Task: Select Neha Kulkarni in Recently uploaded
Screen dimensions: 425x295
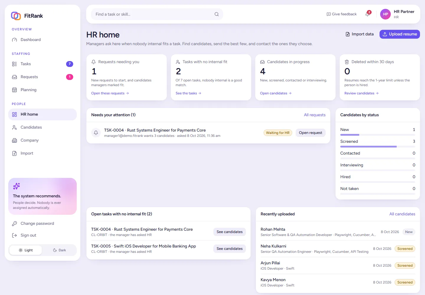Action: 338,249
